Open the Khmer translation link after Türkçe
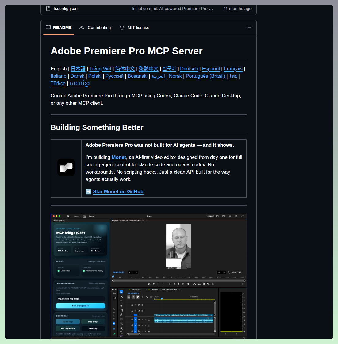This screenshot has height=344, width=338. point(80,84)
